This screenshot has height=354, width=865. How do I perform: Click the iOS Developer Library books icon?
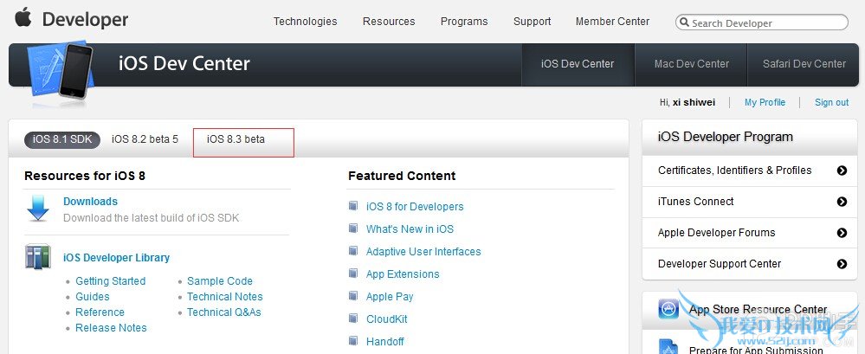(x=38, y=258)
